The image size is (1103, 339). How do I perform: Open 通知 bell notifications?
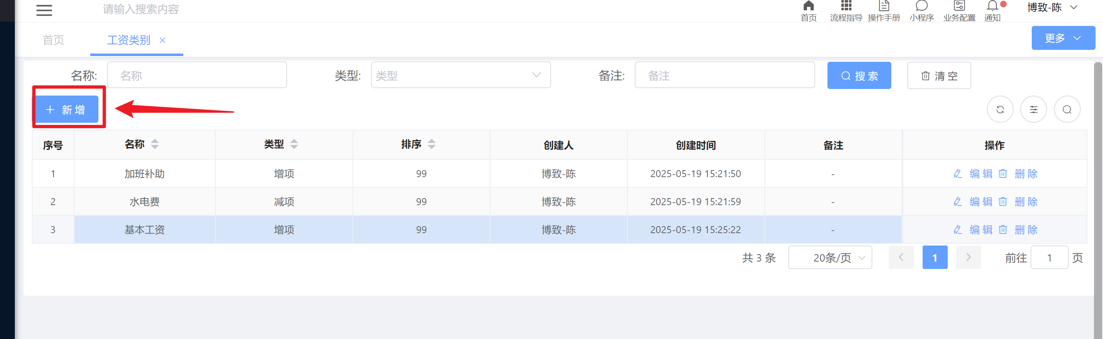[x=993, y=11]
